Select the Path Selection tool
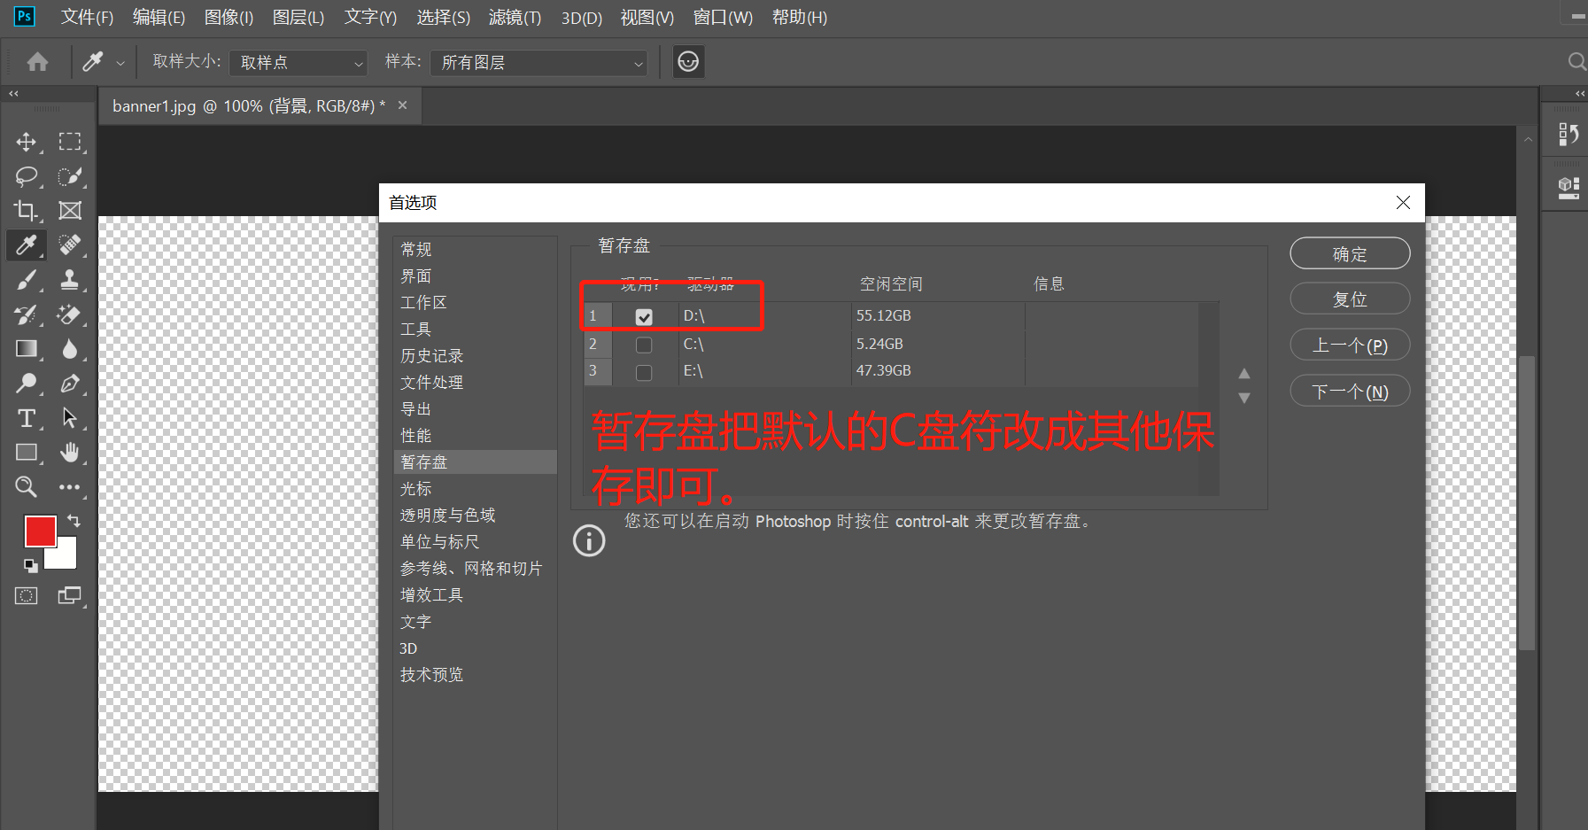 point(70,418)
